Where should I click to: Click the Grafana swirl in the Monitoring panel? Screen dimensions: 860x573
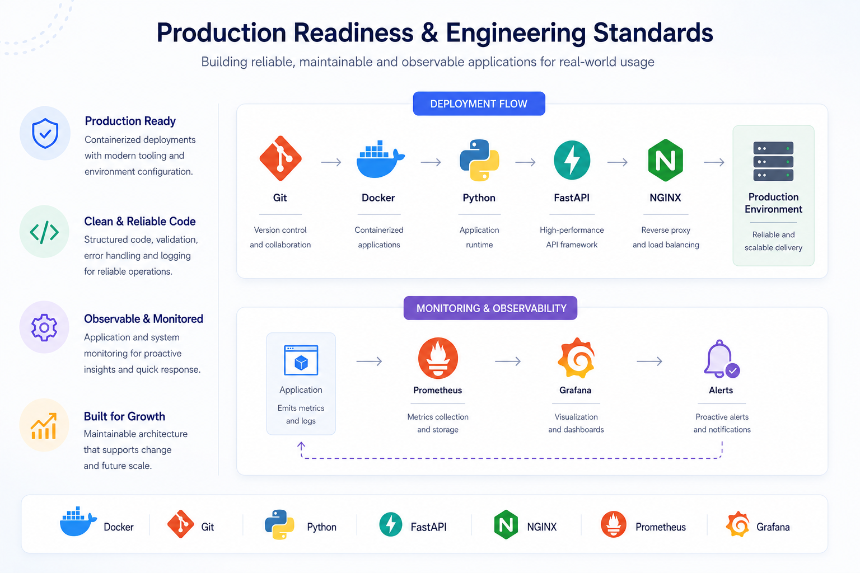(x=576, y=359)
